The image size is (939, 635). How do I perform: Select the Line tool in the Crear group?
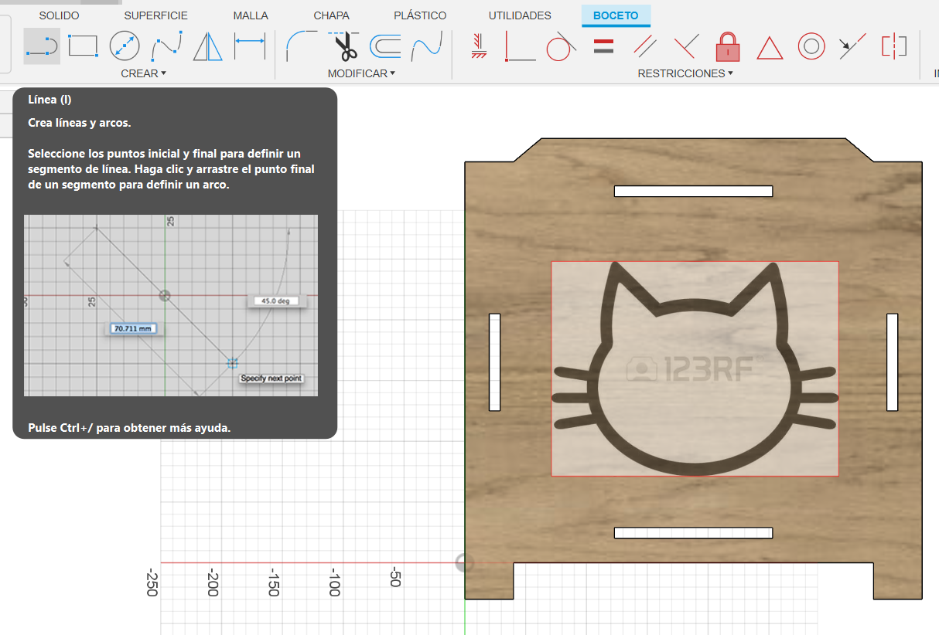(x=42, y=46)
